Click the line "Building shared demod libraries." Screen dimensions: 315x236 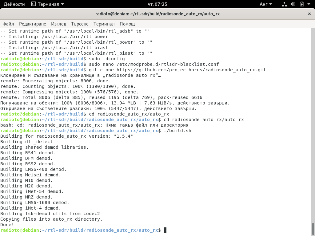click(44, 147)
